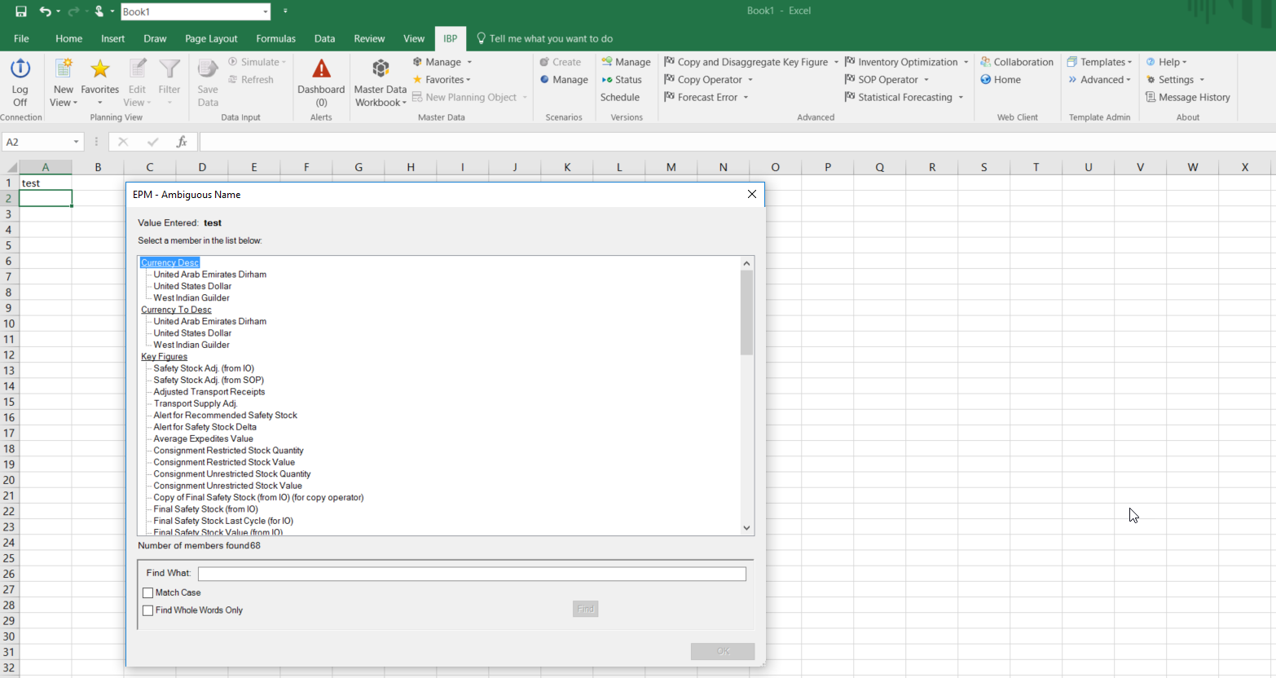Switch to the Insert ribbon tab
The image size is (1276, 678).
point(112,38)
